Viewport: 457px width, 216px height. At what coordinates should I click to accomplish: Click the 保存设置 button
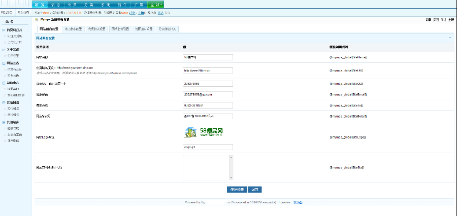237,190
